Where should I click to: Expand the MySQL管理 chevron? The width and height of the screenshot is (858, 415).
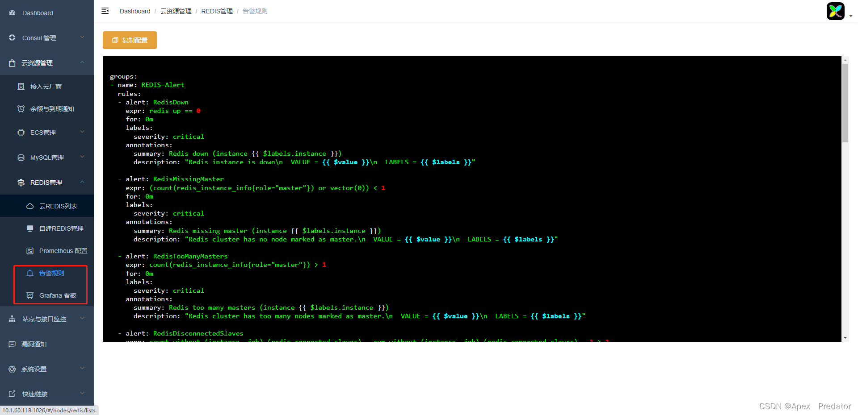[82, 157]
